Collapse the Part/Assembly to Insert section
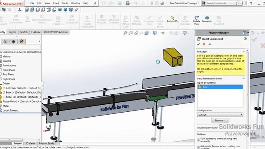Image resolution: width=265 pixels, height=149 pixels. click(x=243, y=79)
